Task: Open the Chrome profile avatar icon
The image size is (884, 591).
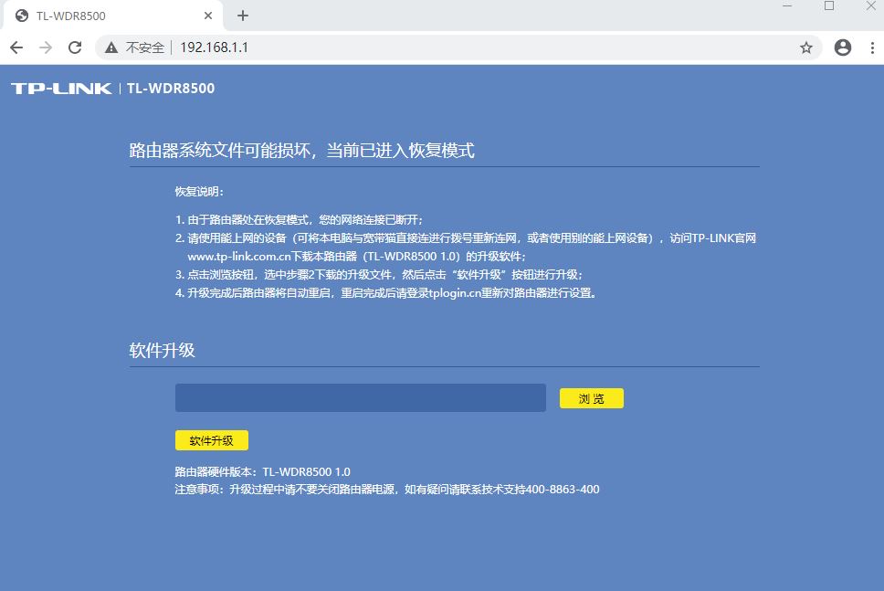Action: point(843,47)
